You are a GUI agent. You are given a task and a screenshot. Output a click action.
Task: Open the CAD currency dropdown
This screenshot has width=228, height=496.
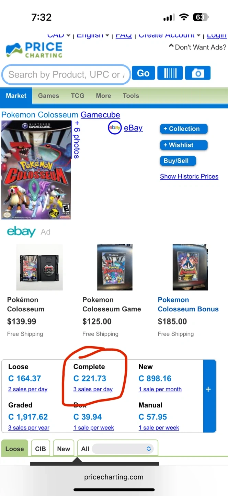click(x=59, y=35)
